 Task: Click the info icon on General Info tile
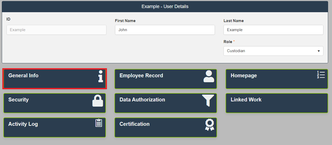click(100, 76)
